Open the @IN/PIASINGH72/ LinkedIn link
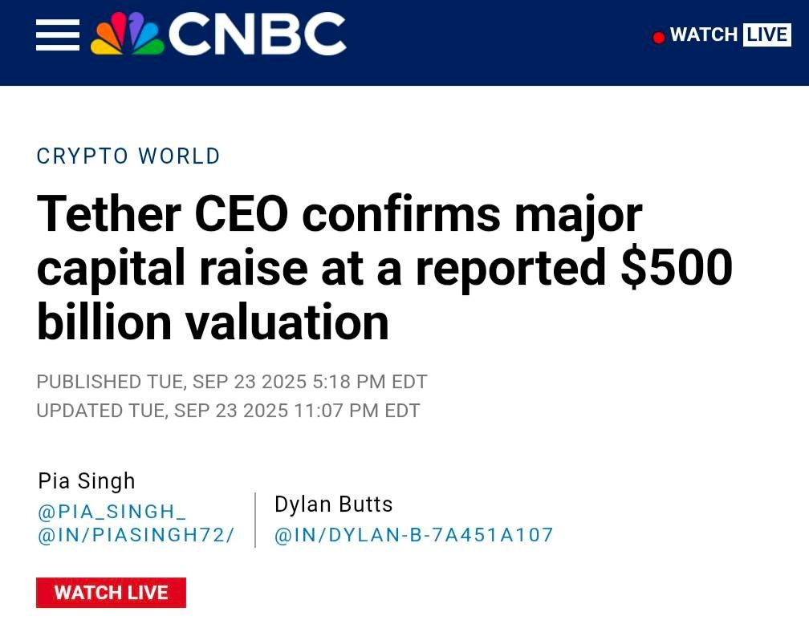This screenshot has width=809, height=632. pos(136,535)
